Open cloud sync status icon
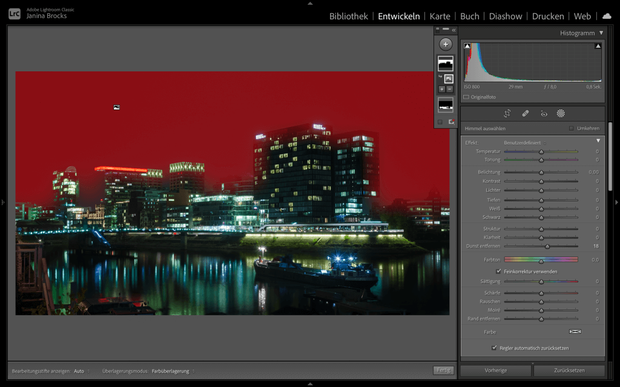The width and height of the screenshot is (620, 387). pos(607,16)
